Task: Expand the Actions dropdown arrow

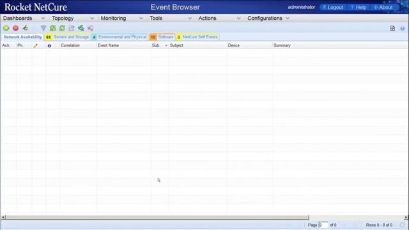Action: pos(238,19)
